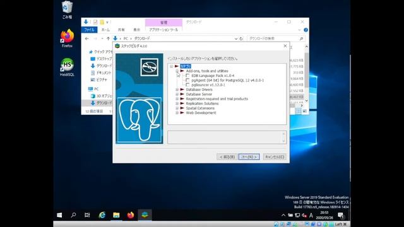This screenshot has height=227, width=404.
Task: Click installer disc icon in side banner
Action: pos(149,67)
